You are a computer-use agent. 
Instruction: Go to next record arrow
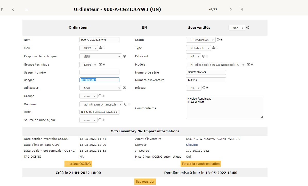231,9
